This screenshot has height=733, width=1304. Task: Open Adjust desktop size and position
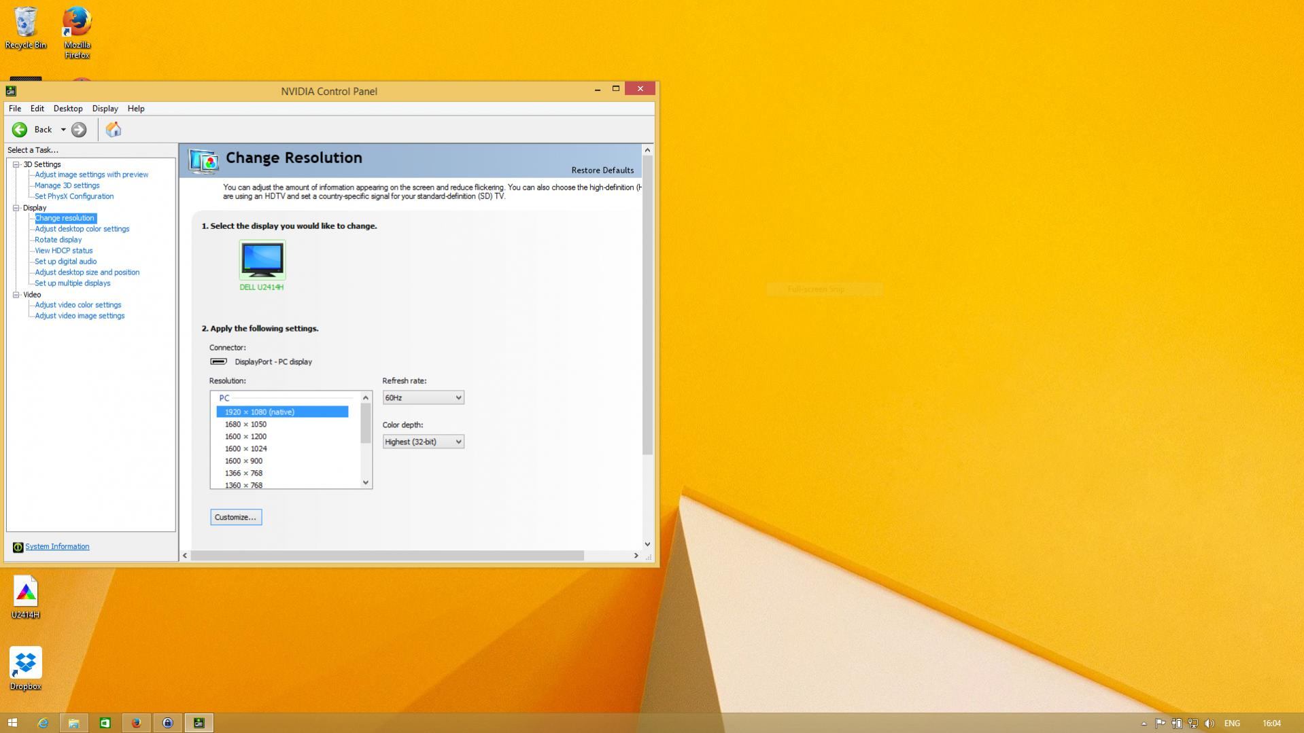87,272
